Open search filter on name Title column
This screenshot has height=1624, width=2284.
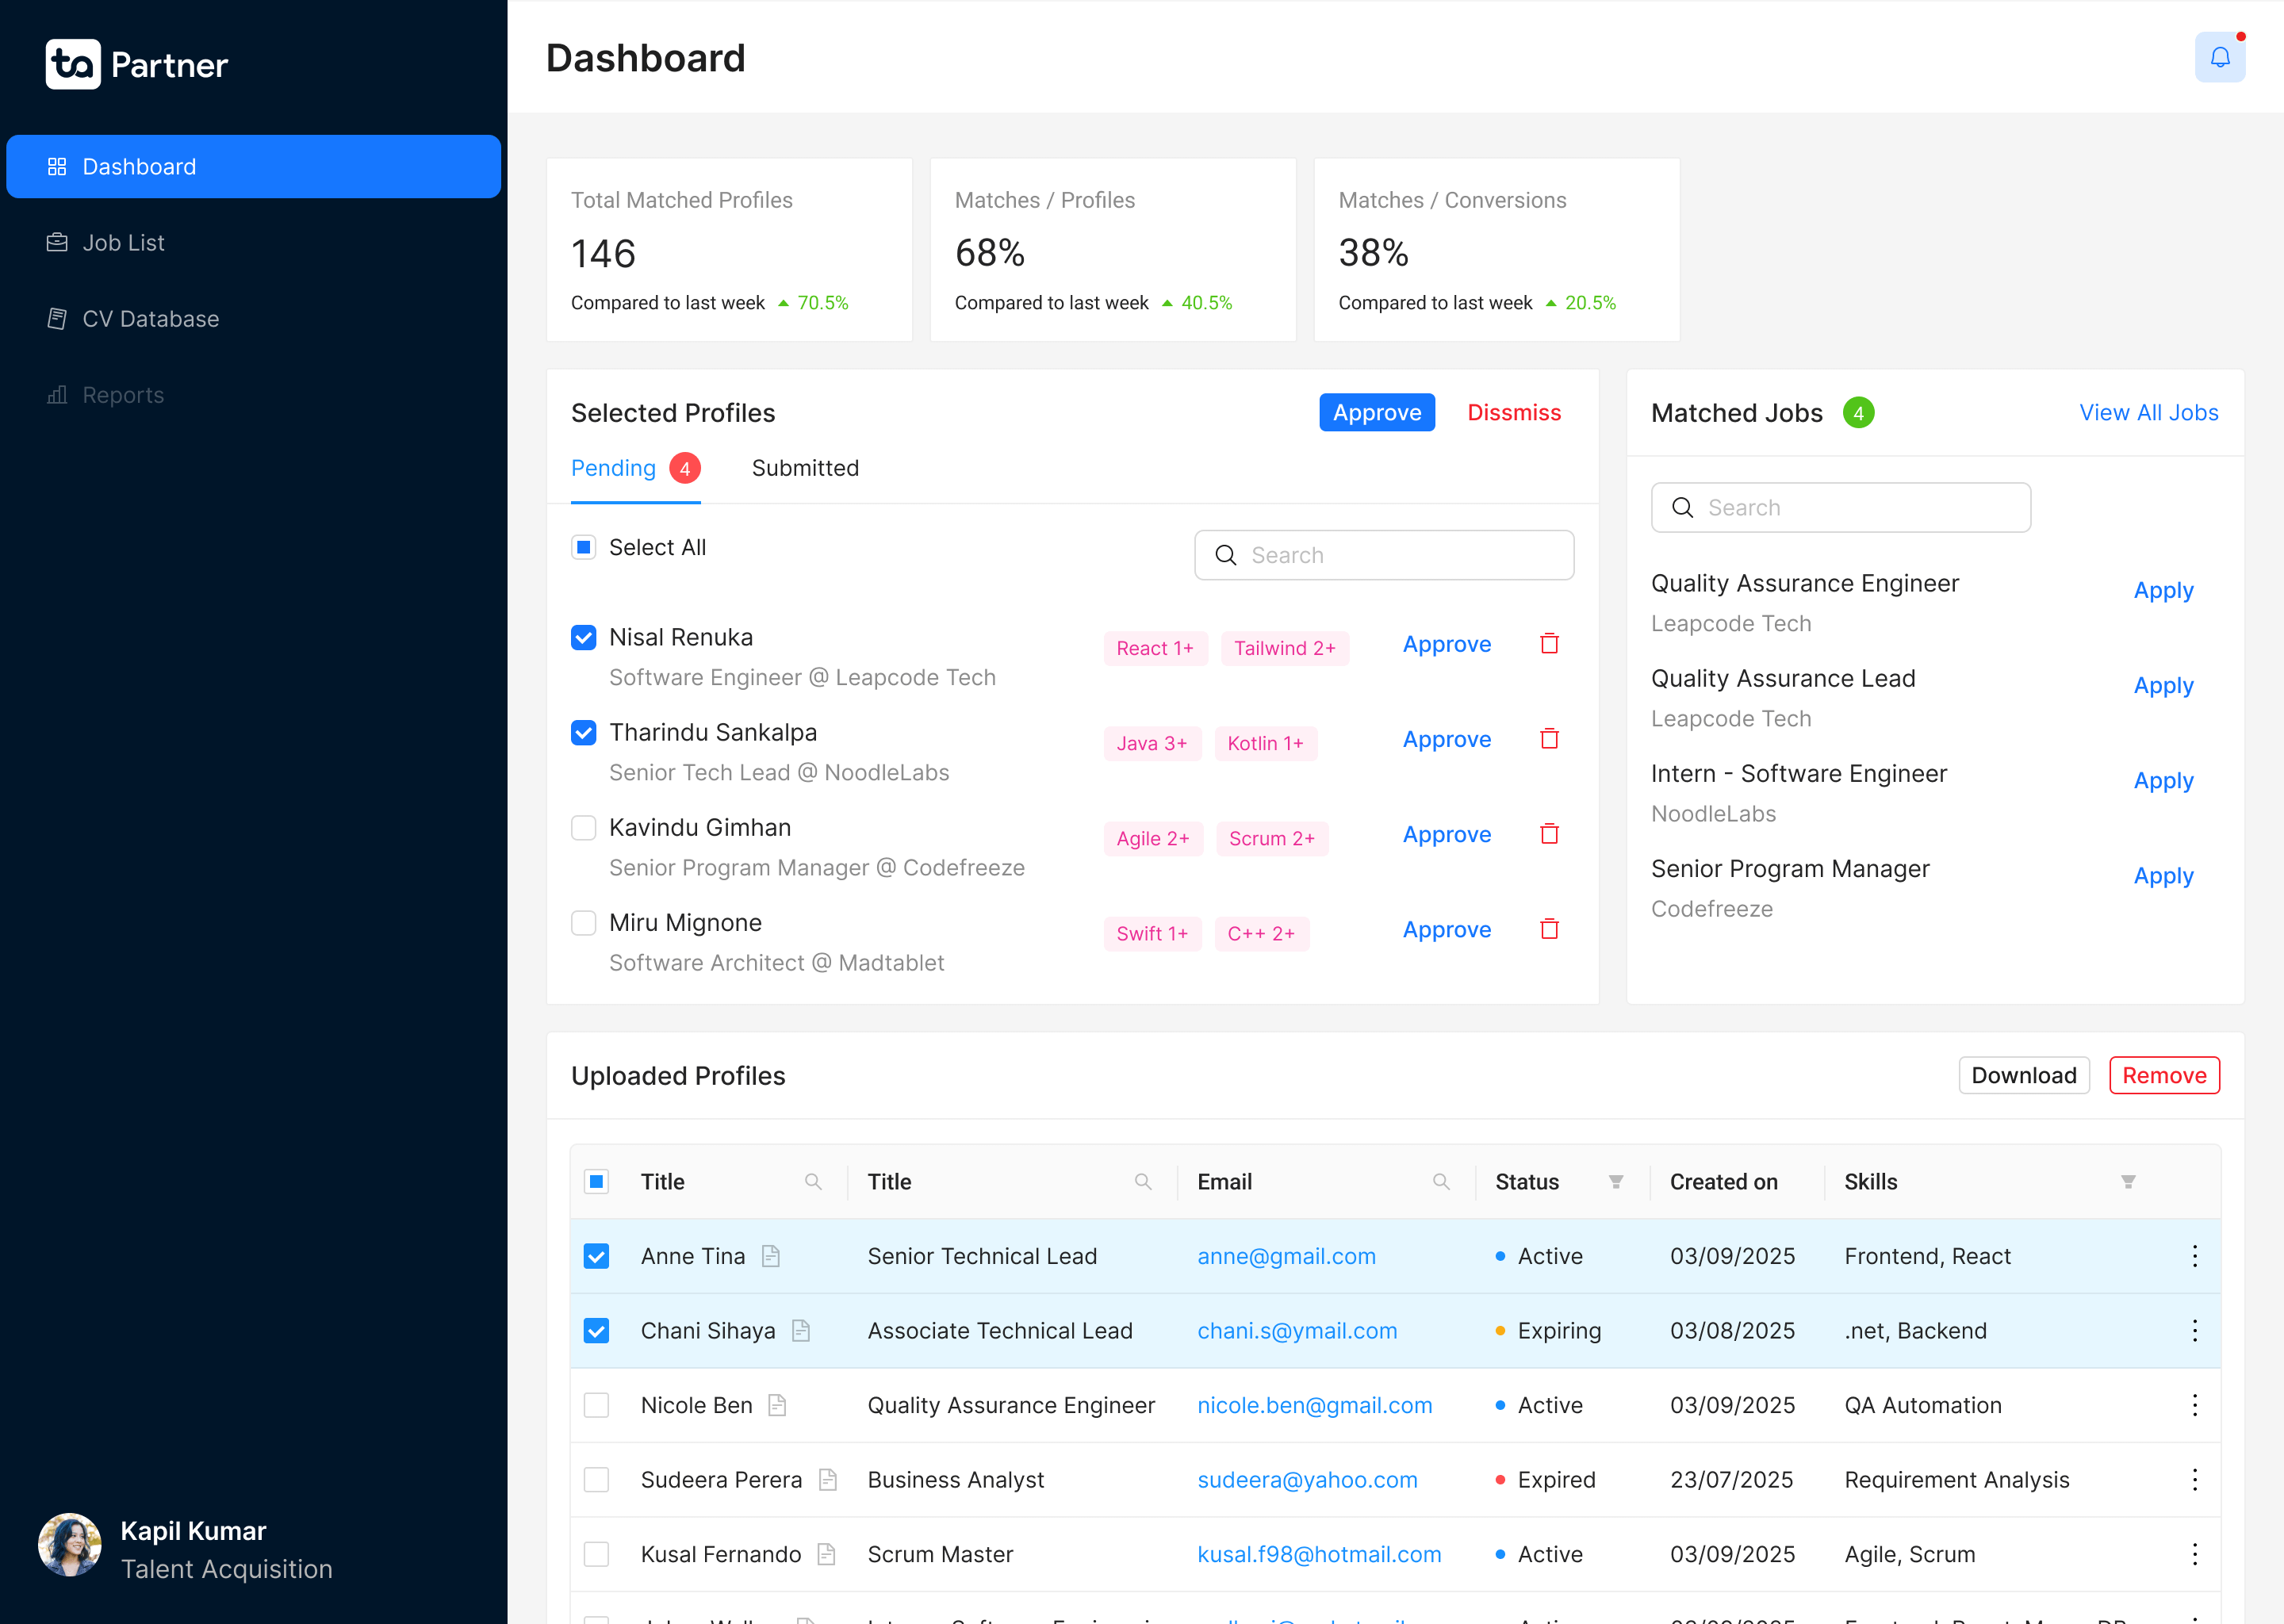813,1182
